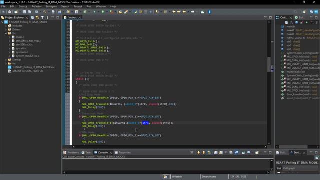Expand the sysmem.c node

coord(10,52)
